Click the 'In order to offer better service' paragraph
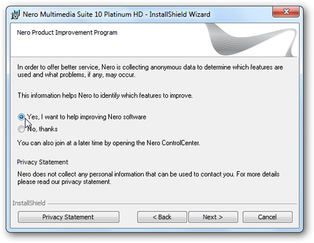 click(x=150, y=71)
